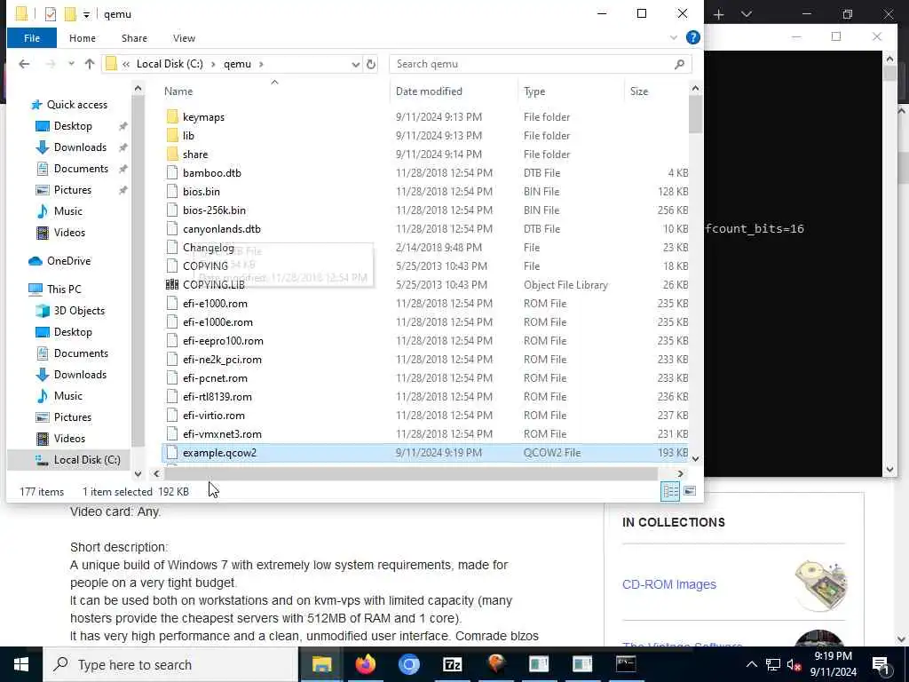Viewport: 909px width, 682px height.
Task: Click the Search qemu input field
Action: tap(534, 64)
